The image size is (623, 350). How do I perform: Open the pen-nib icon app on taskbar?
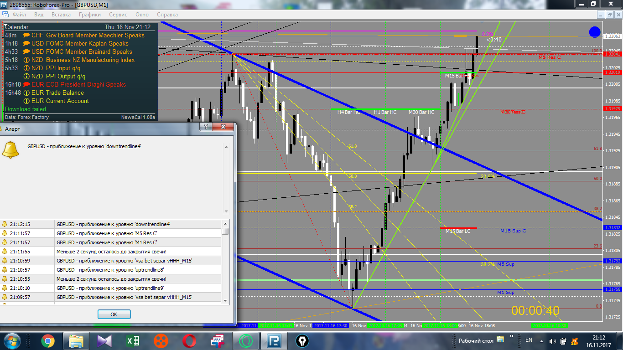[302, 340]
